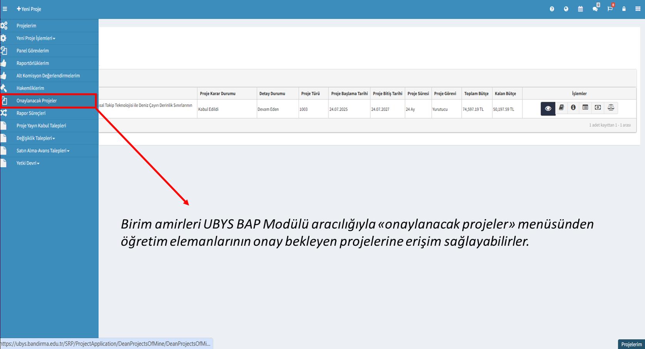
Task: Click the info icon in İşlemler
Action: 573,108
